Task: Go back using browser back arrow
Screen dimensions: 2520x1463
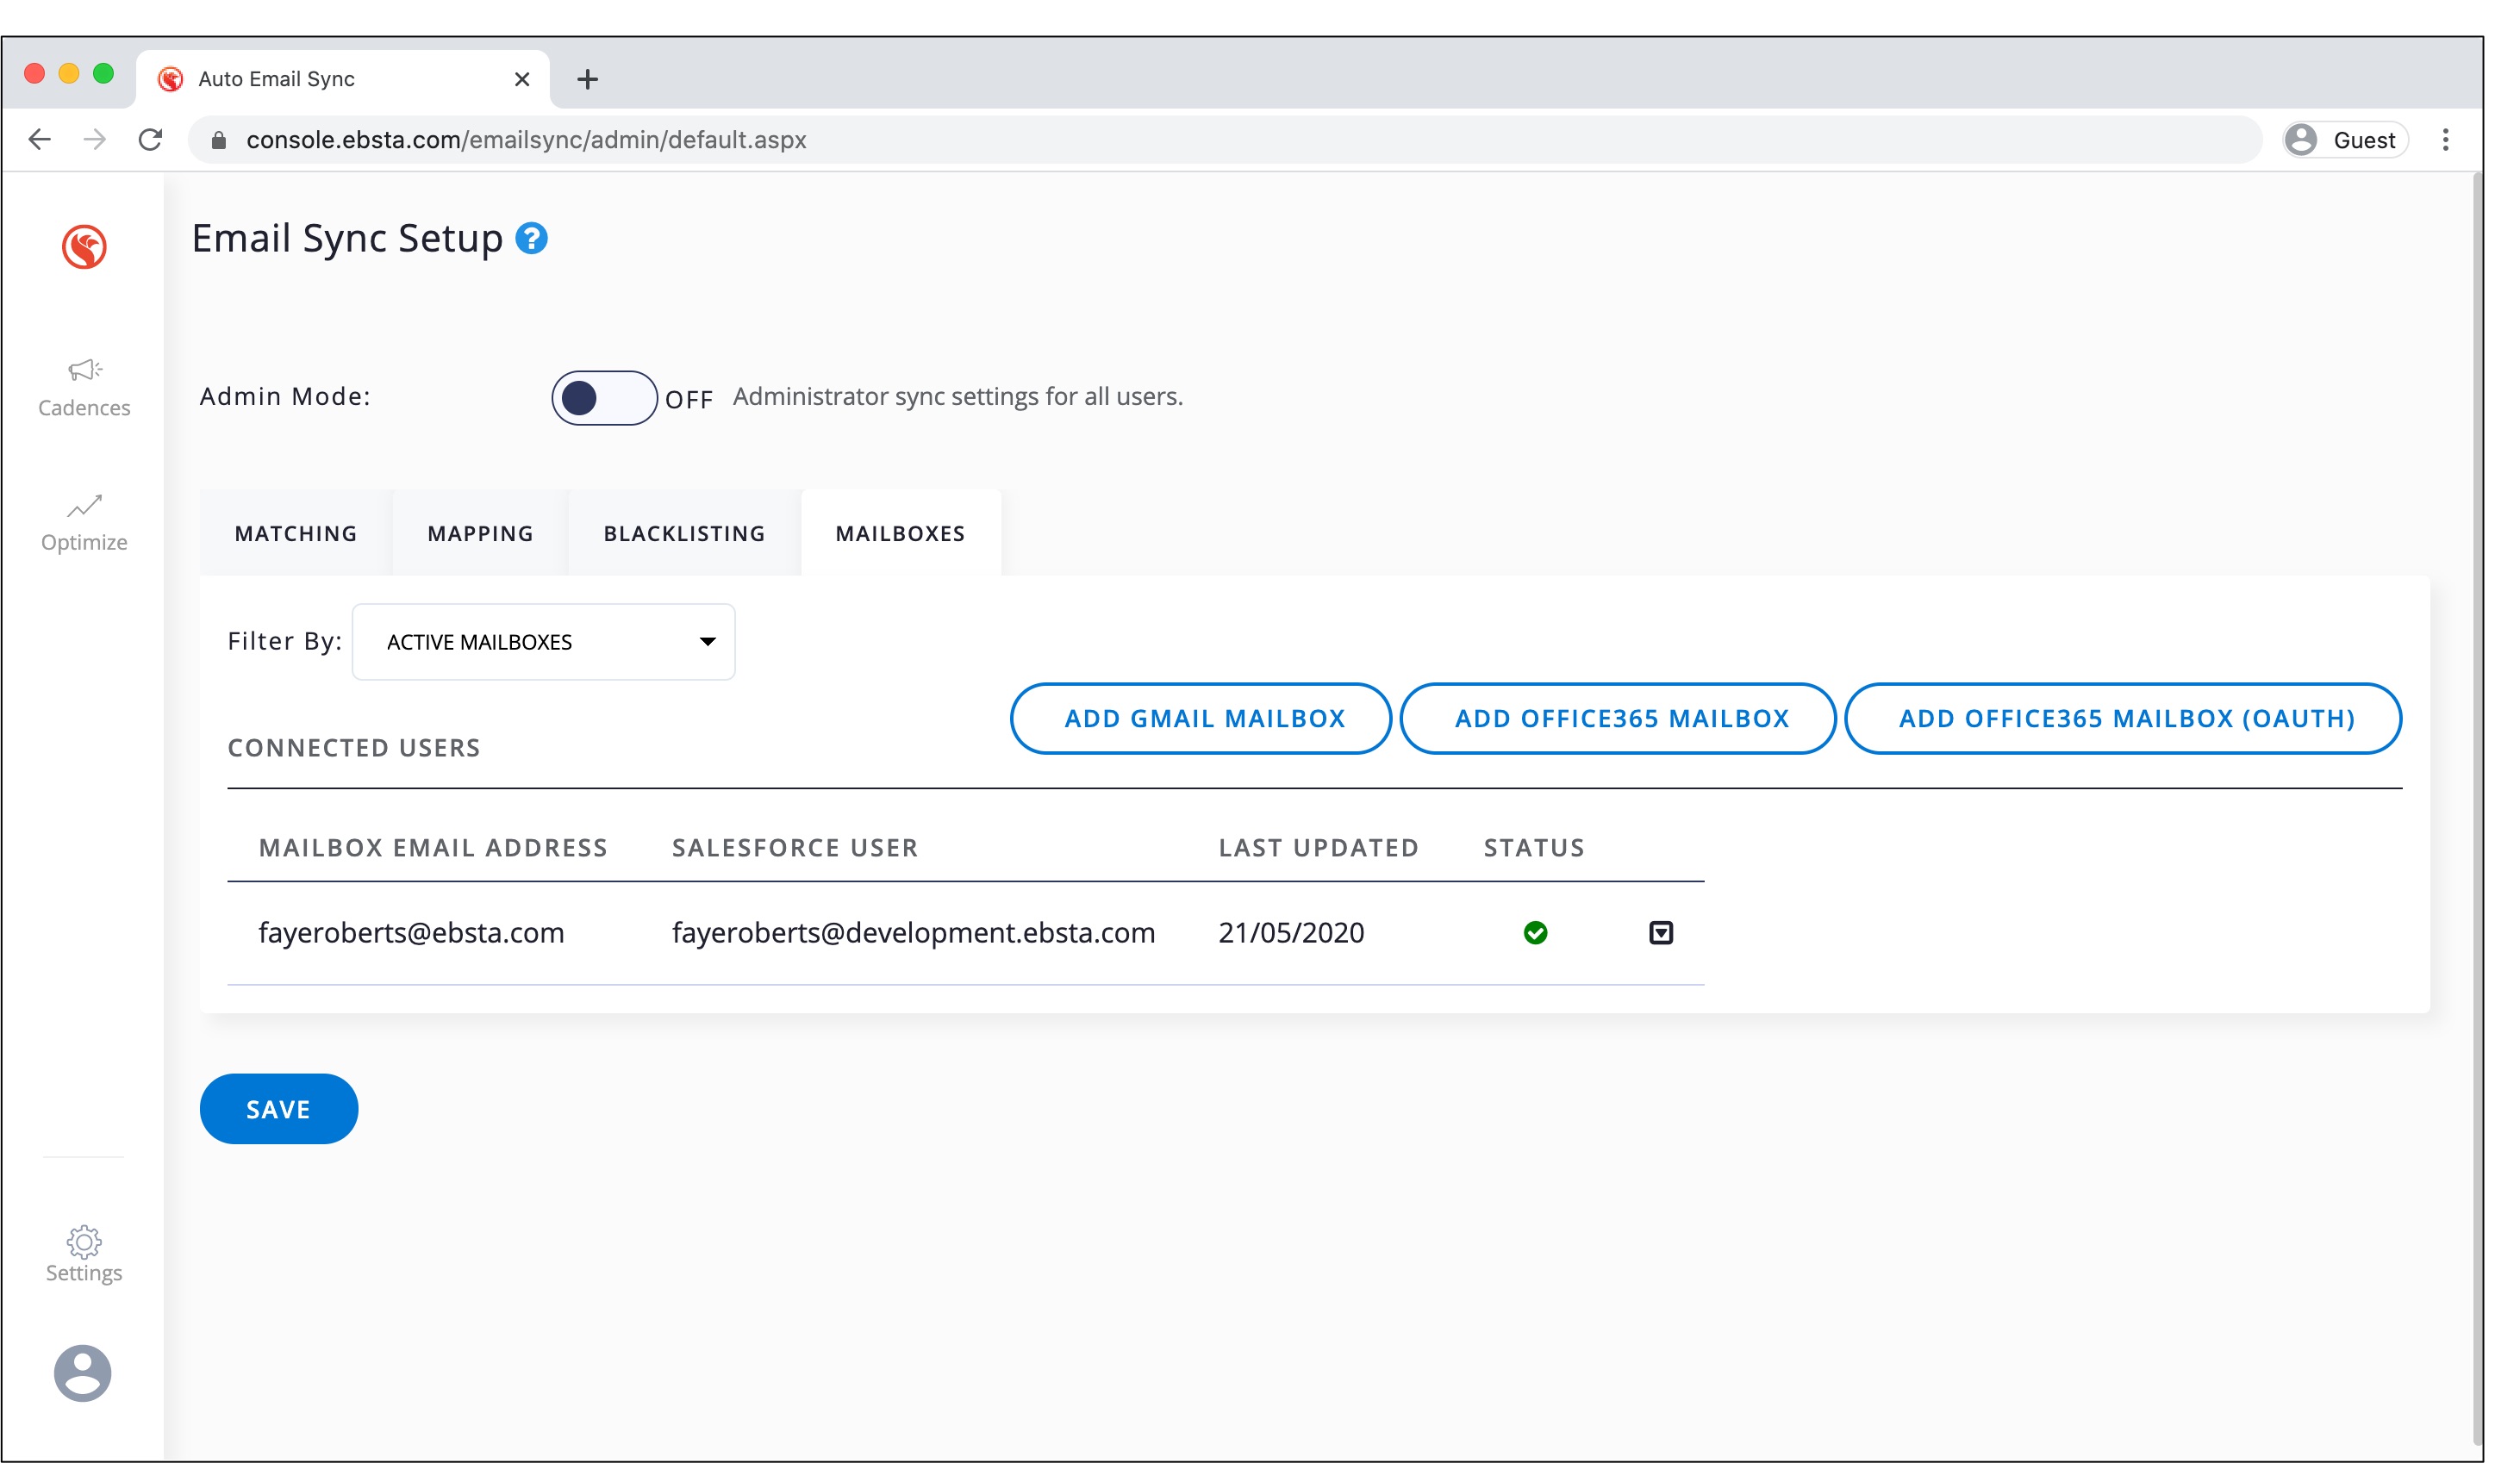Action: click(x=40, y=139)
